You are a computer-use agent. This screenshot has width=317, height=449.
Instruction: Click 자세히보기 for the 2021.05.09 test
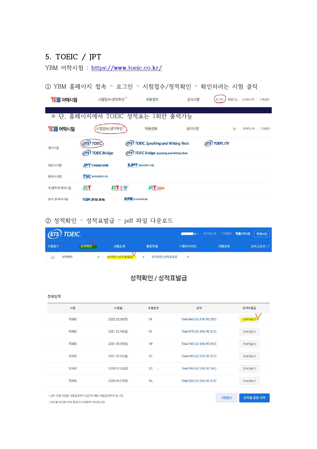[249, 344]
